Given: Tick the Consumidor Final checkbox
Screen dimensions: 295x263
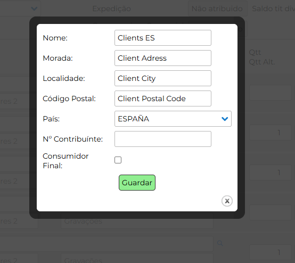Looking at the screenshot, I should (118, 160).
